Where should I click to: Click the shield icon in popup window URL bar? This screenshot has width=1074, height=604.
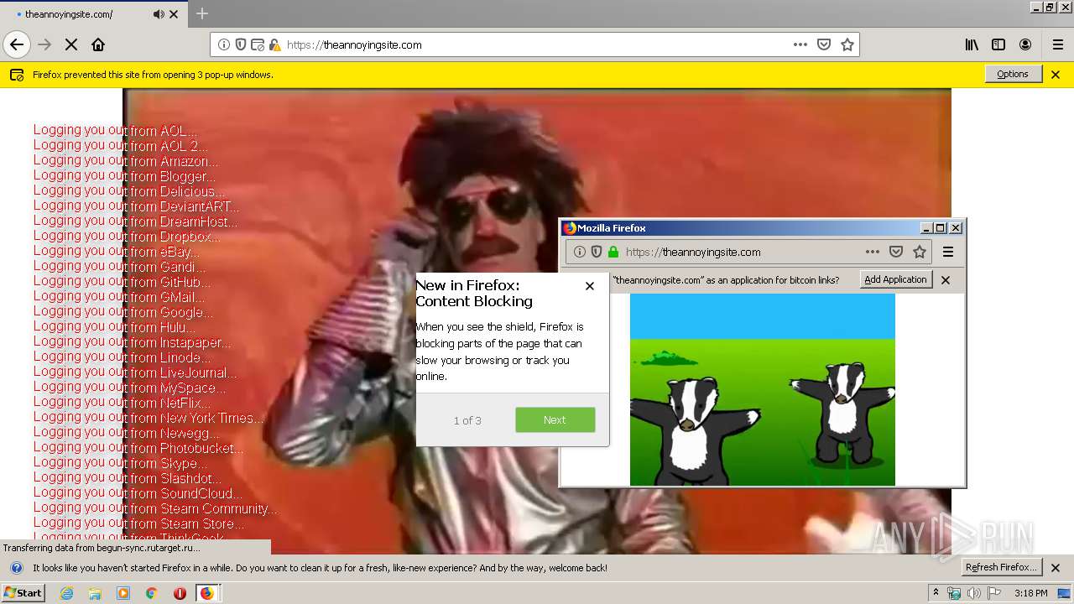pos(597,252)
